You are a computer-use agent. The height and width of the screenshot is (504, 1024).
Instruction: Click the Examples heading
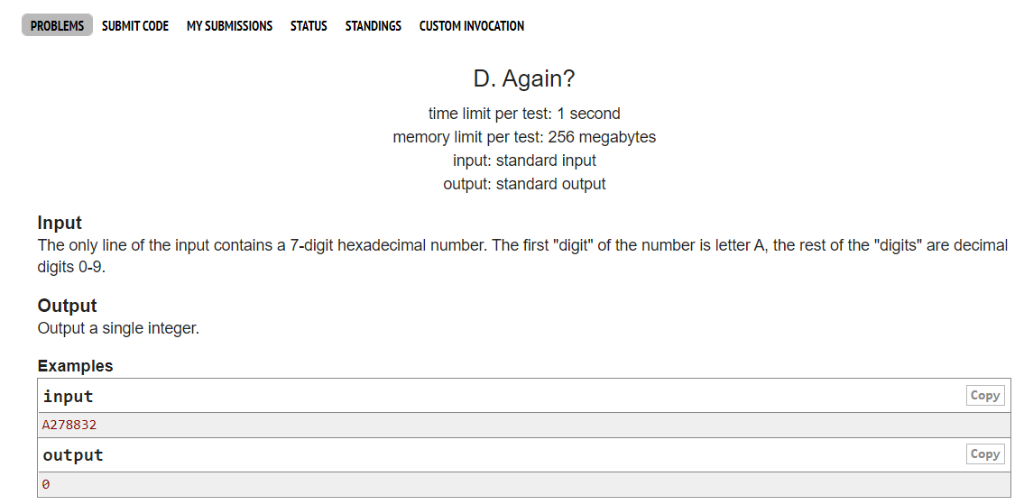pyautogui.click(x=75, y=366)
